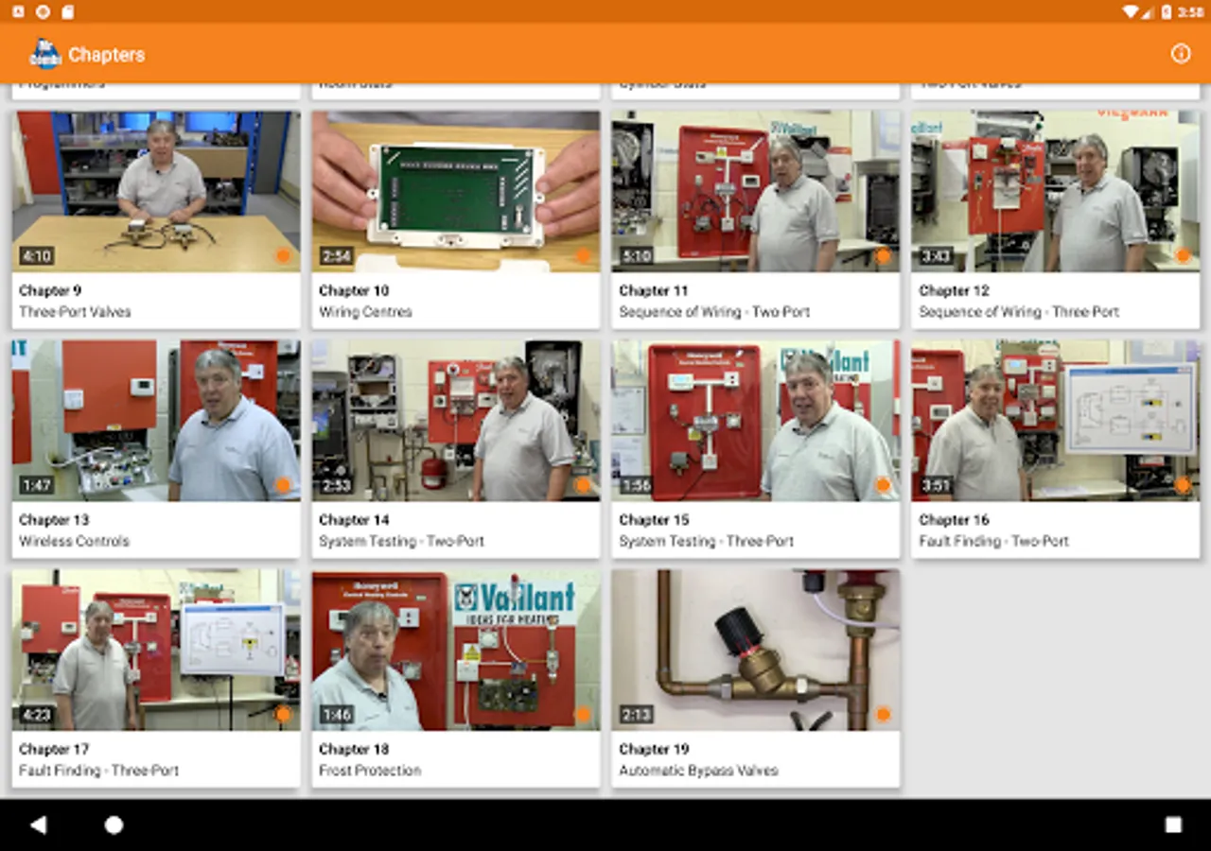Tap Wi-Fi status icon in status bar
Viewport: 1211px width, 851px height.
pos(1130,11)
